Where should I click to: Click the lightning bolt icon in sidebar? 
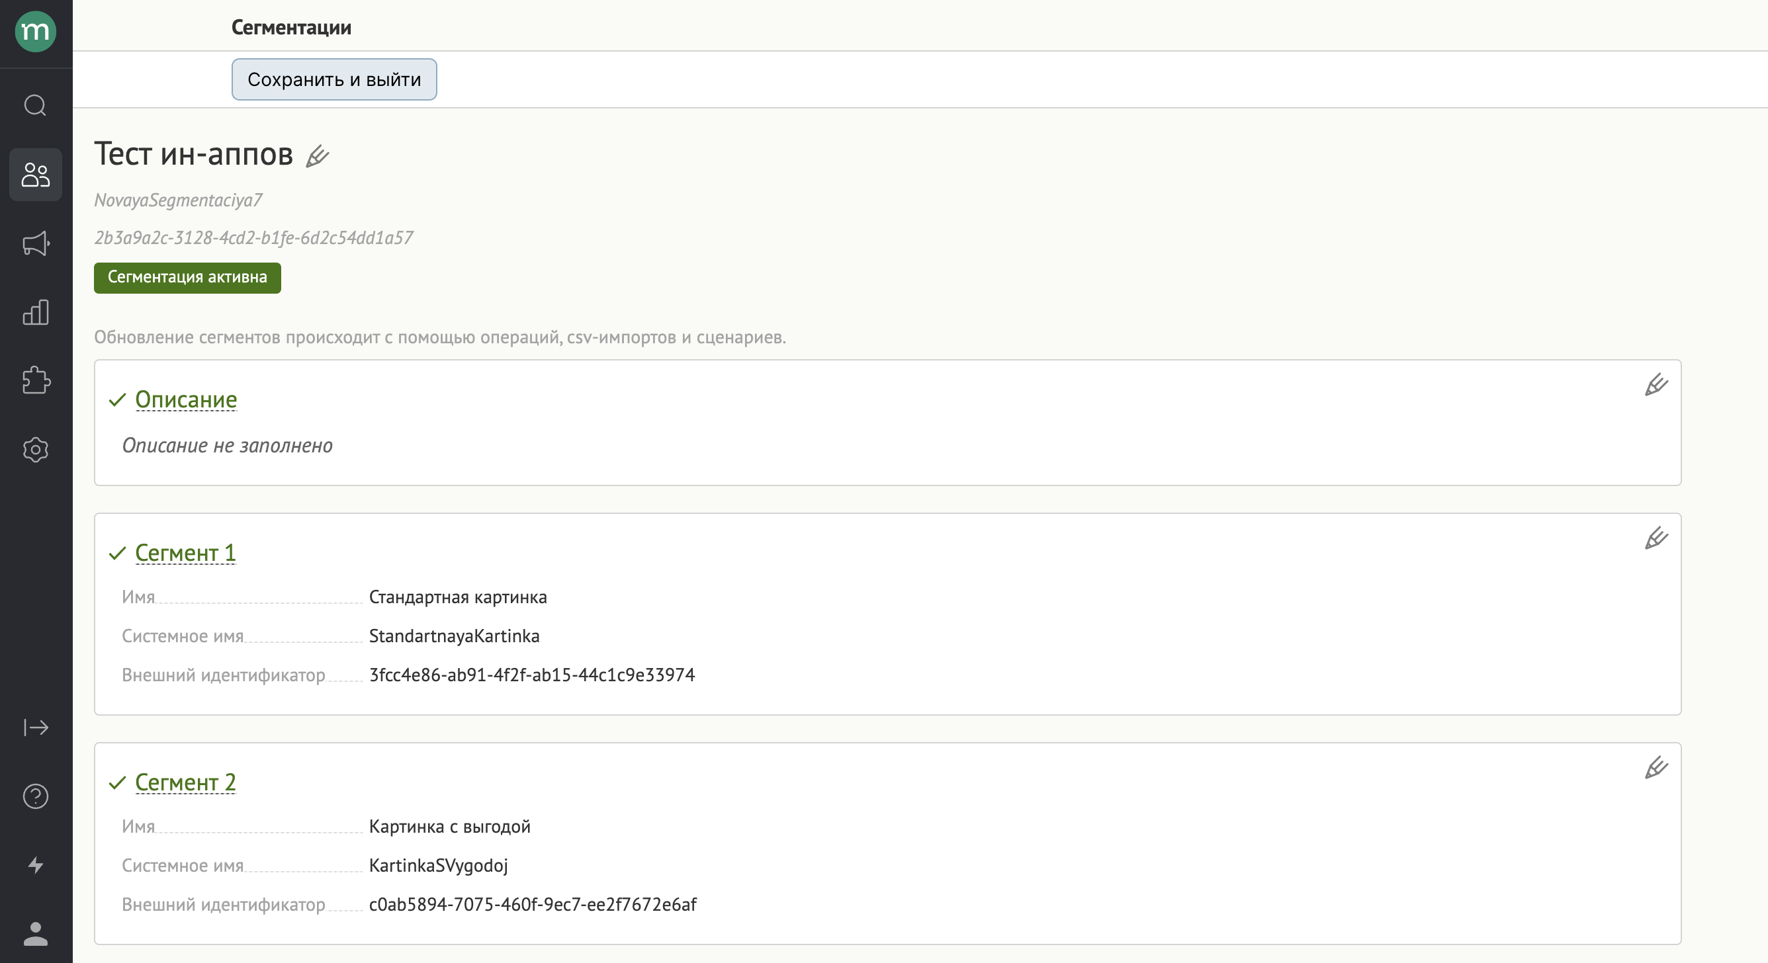click(x=36, y=864)
